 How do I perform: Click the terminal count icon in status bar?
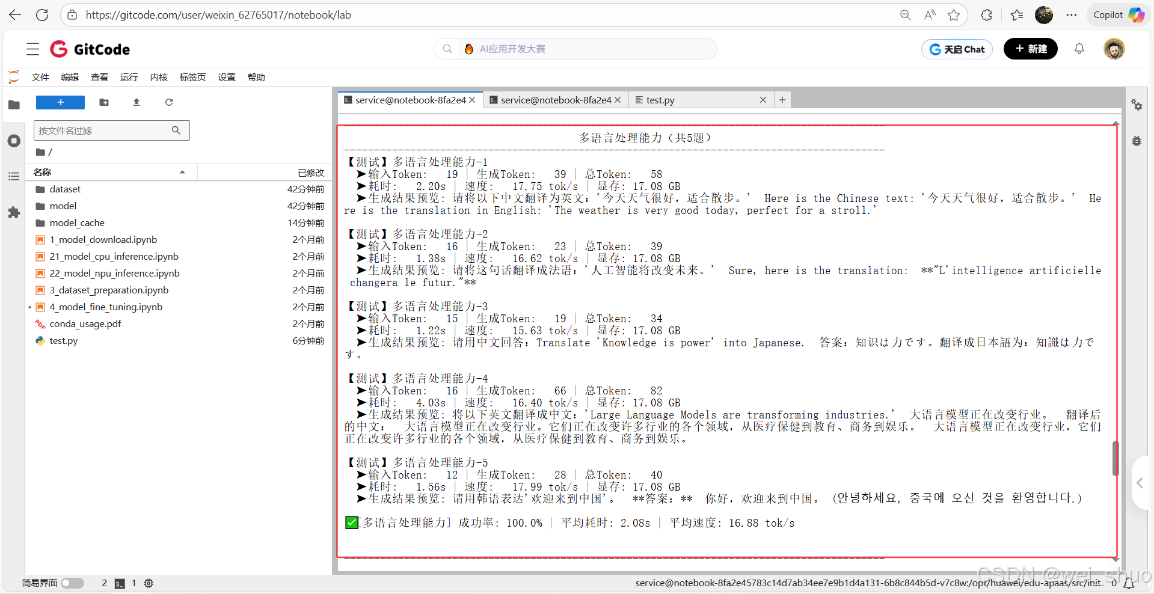point(120,583)
